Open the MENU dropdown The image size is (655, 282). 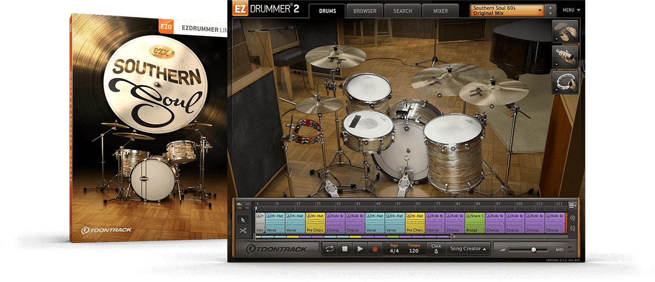571,10
